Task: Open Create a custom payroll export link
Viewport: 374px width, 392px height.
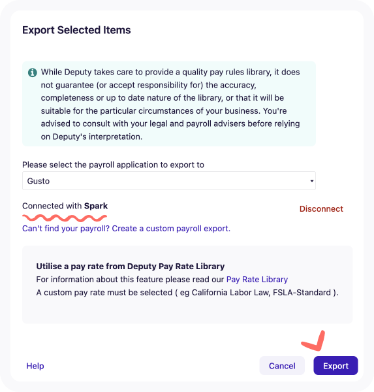Action: pyautogui.click(x=126, y=229)
